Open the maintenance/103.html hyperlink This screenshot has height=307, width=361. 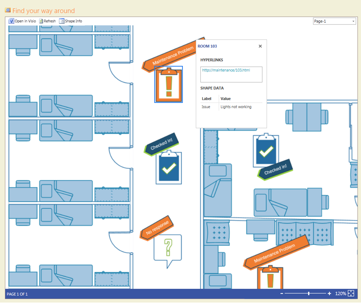[226, 70]
